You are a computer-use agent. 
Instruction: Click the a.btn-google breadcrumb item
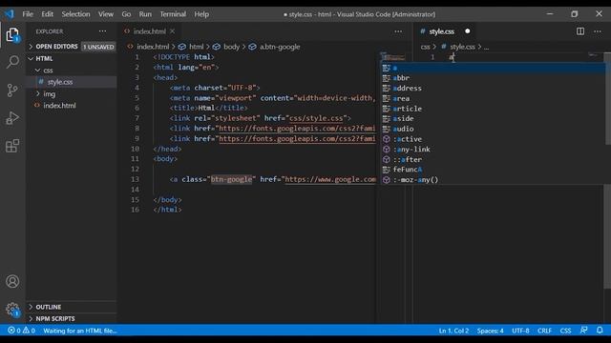280,47
